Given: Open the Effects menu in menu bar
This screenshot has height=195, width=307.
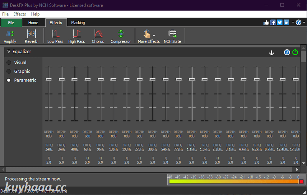Looking at the screenshot, I should 20,14.
